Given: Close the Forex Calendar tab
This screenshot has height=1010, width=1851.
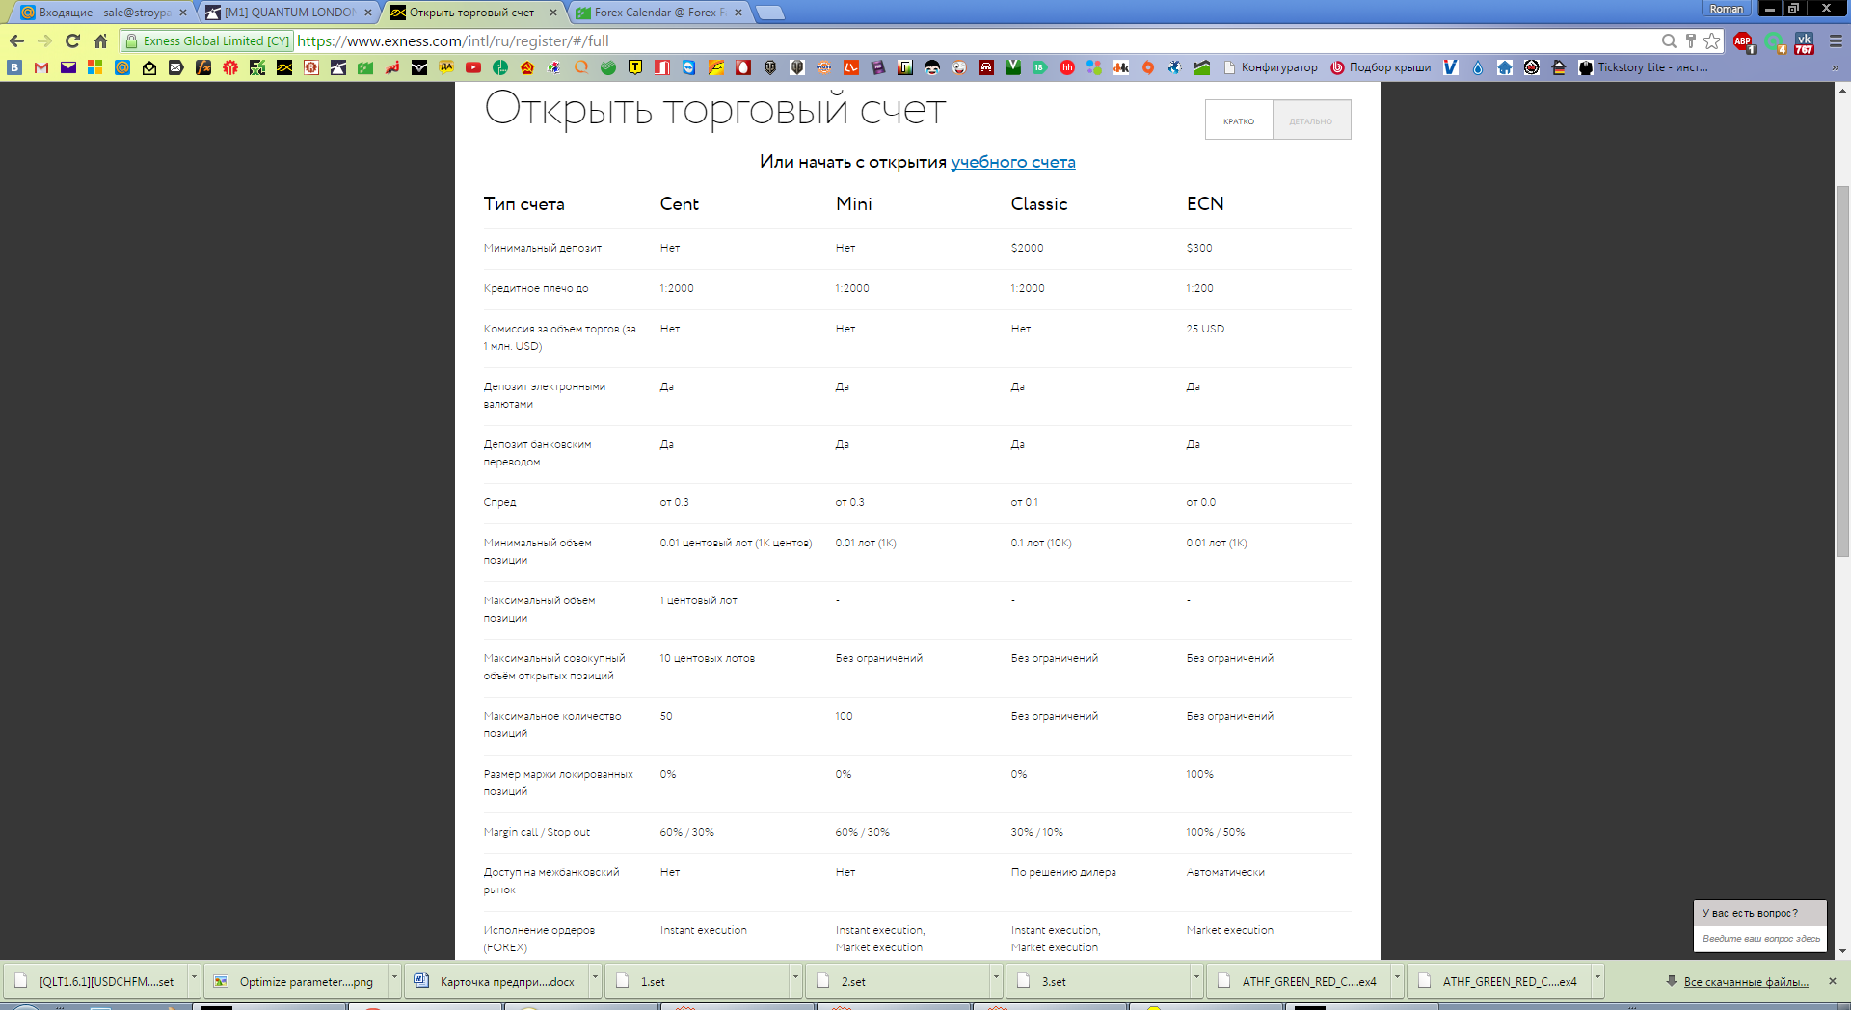Looking at the screenshot, I should tap(738, 13).
